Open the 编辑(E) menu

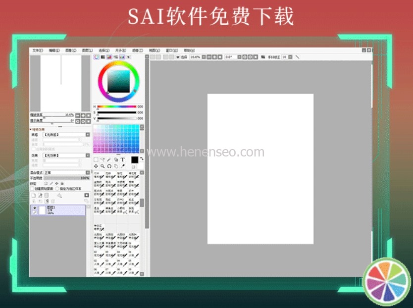tap(54, 51)
